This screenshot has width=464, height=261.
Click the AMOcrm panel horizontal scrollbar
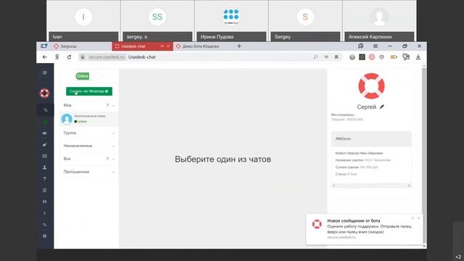[x=371, y=186]
